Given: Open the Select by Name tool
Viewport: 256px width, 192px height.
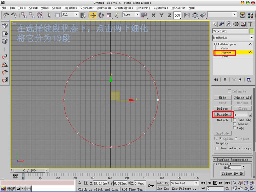Looking at the screenshot, I should [x=83, y=16].
